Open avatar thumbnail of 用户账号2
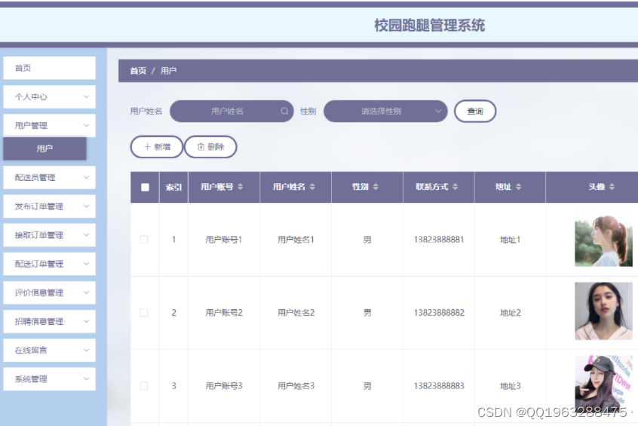The image size is (638, 426). tap(603, 311)
